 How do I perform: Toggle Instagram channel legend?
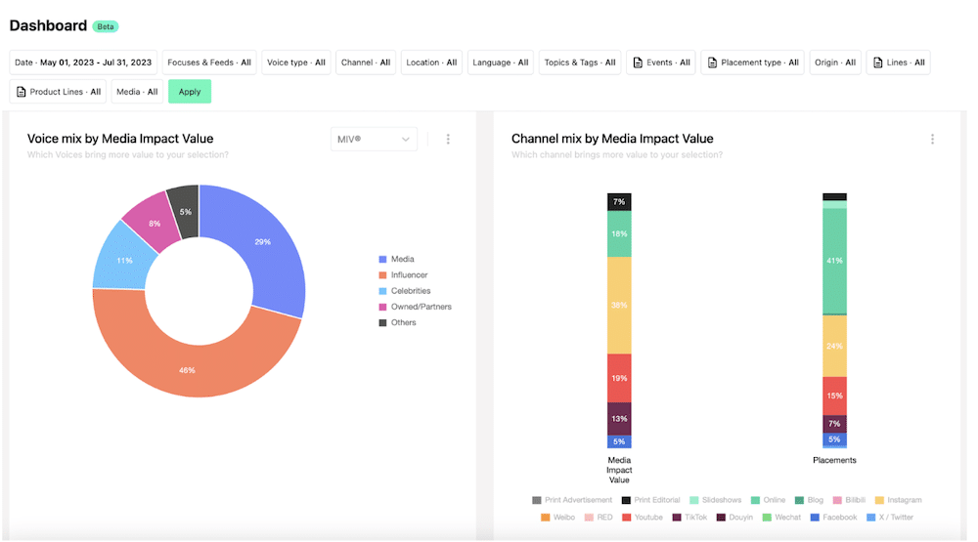[898, 500]
